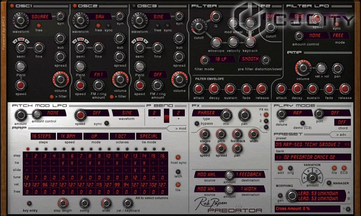Click the phaser stages knob
The width and height of the screenshot is (361, 216).
[205, 134]
